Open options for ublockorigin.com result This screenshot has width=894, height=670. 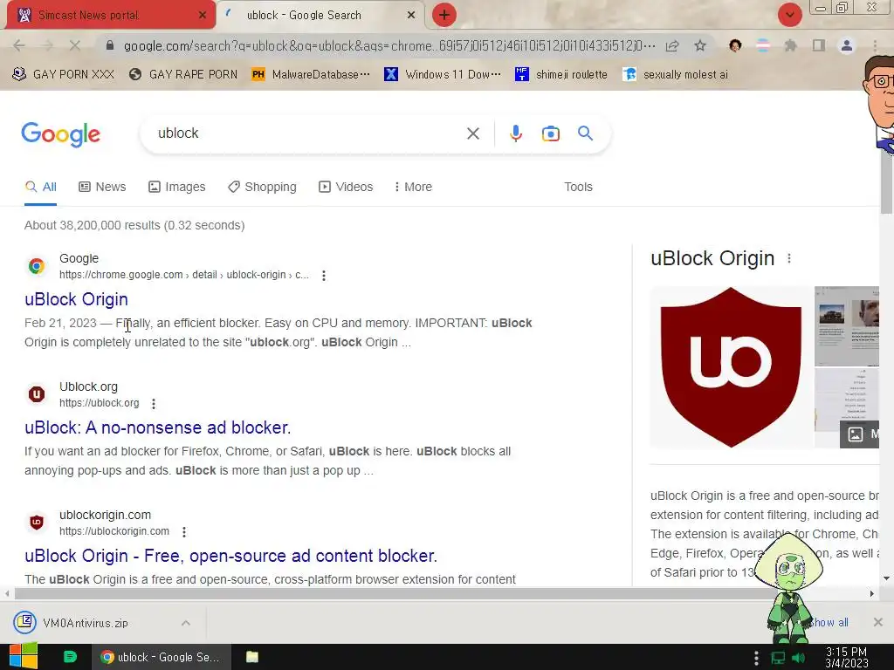[183, 531]
